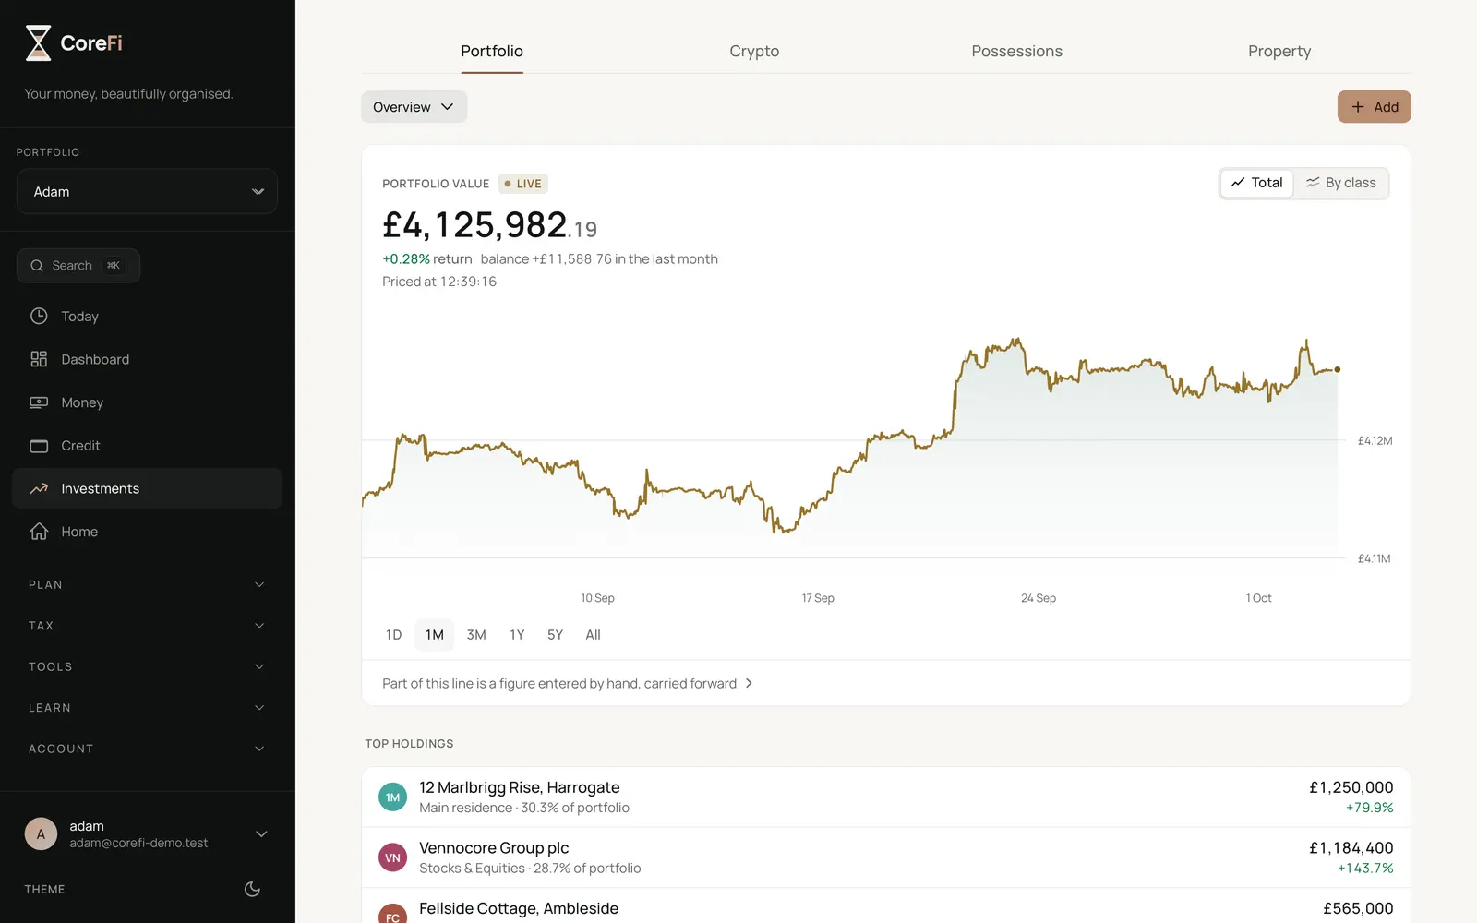Click the Add button

tap(1374, 107)
